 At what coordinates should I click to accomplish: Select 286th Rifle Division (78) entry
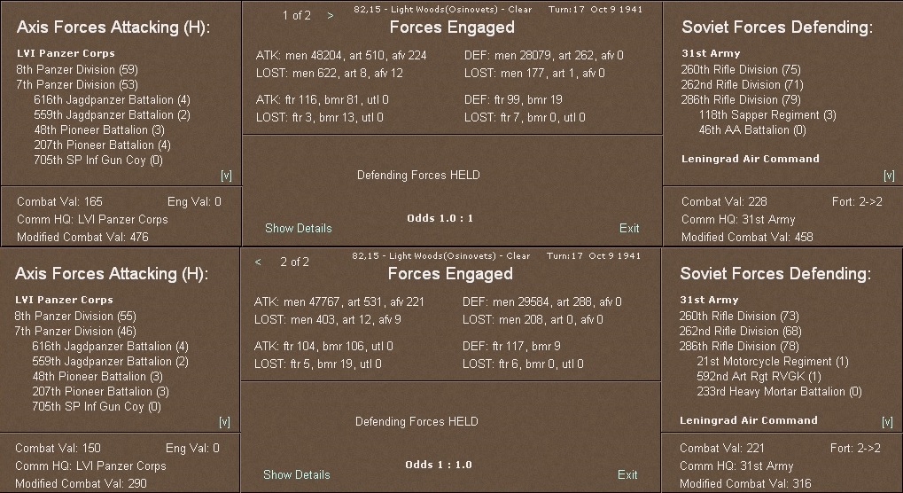pyautogui.click(x=739, y=346)
